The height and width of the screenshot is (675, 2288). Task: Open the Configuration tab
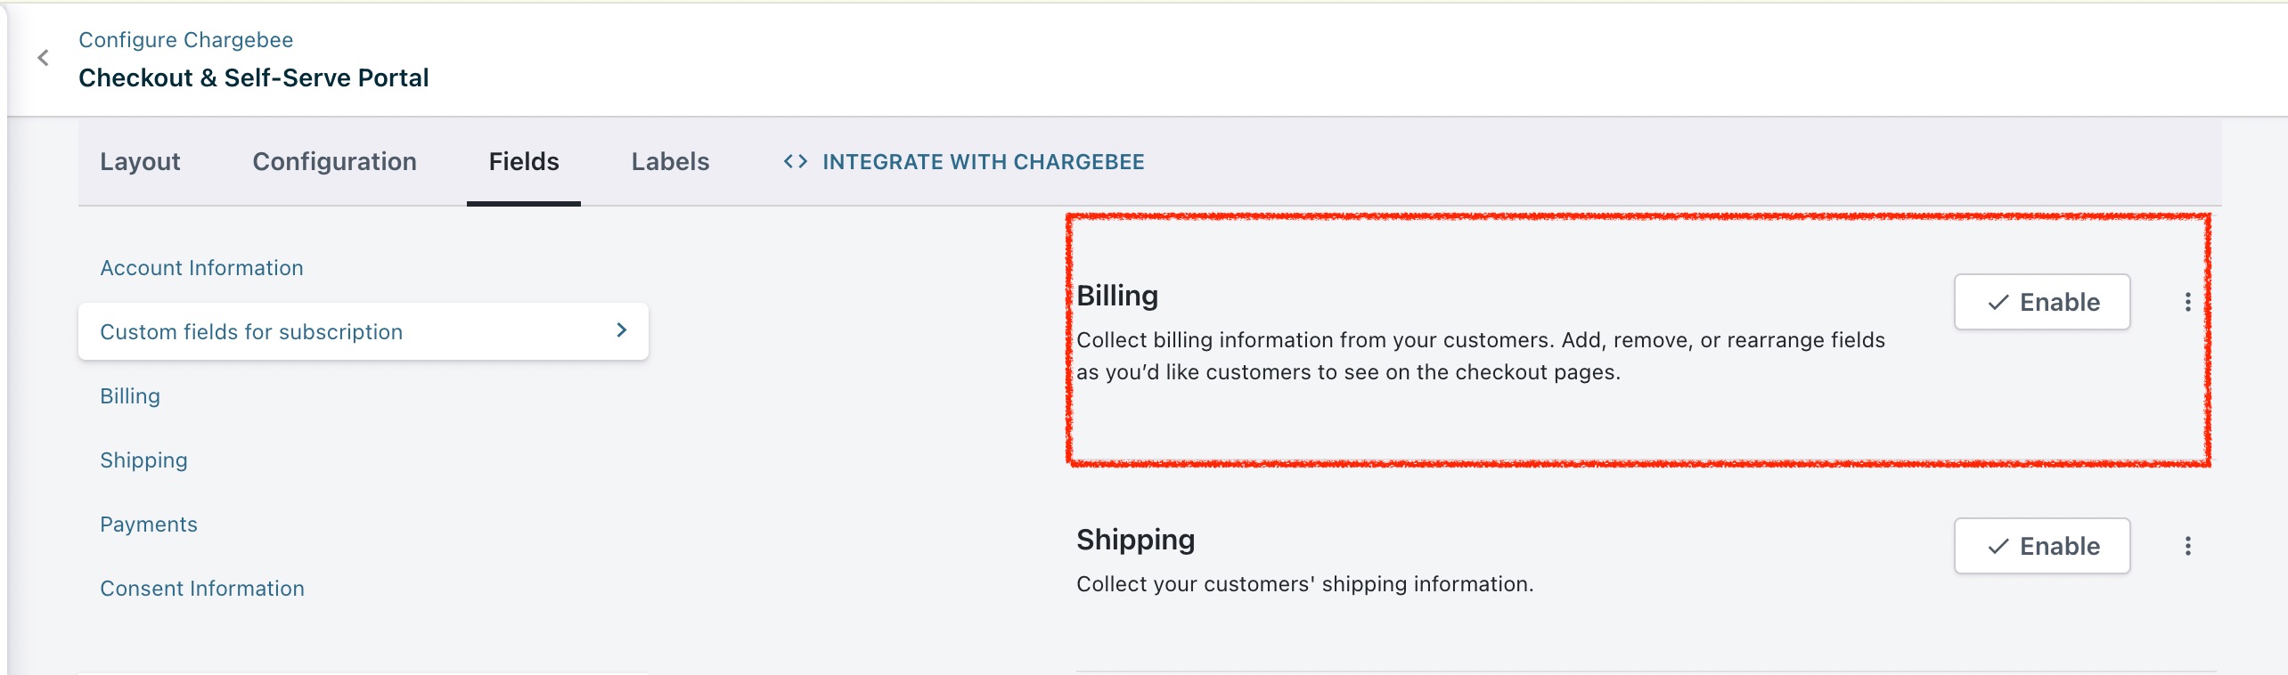[x=334, y=161]
